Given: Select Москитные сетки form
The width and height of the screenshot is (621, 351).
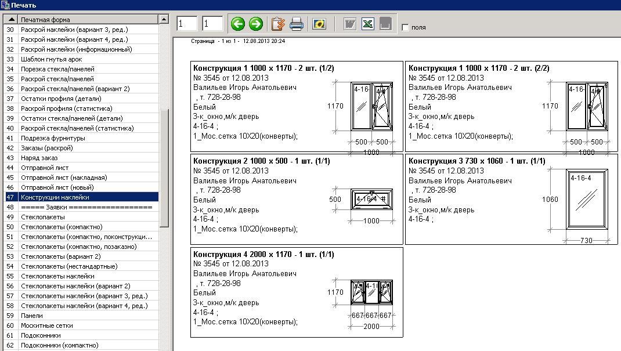Looking at the screenshot, I should (x=81, y=325).
